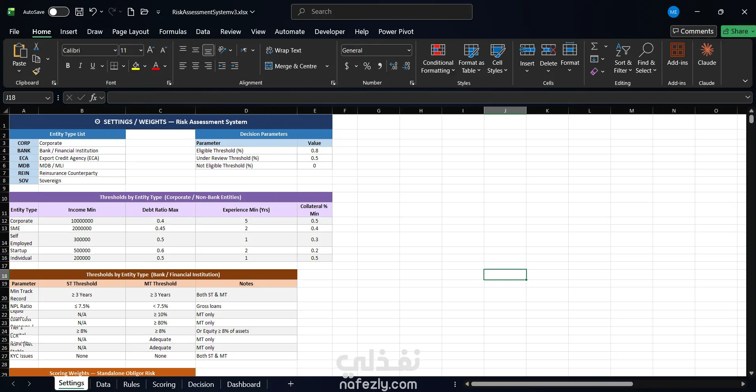Decrease font size with smaller A icon
The width and height of the screenshot is (756, 392).
coord(163,50)
